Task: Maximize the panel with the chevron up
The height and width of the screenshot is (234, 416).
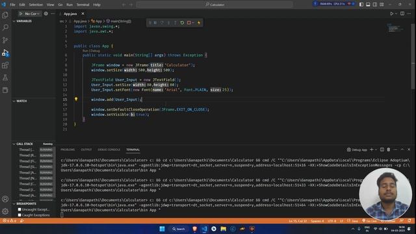Action: (x=402, y=149)
